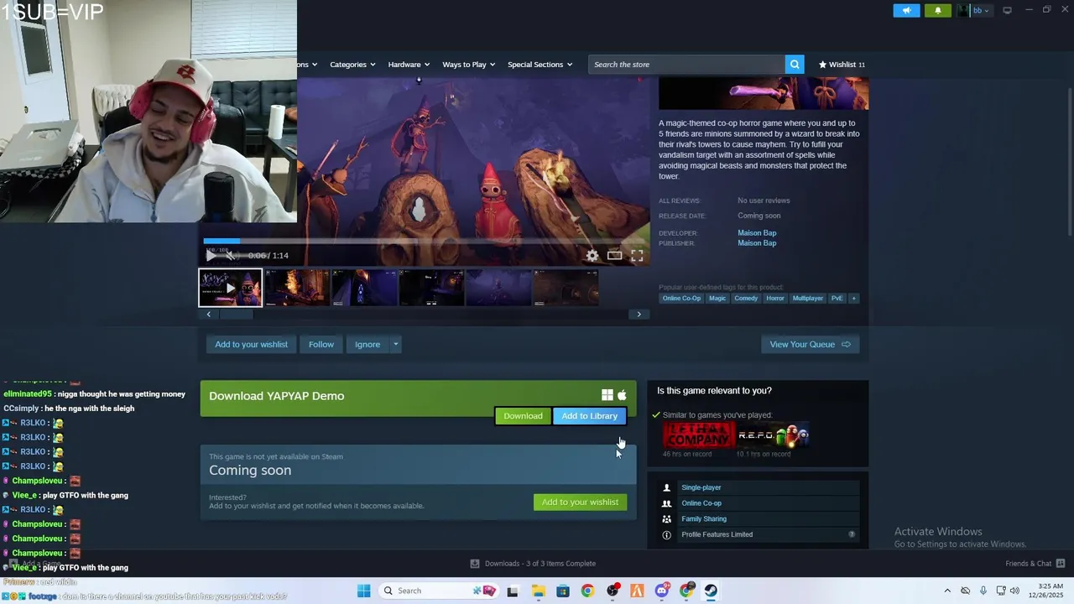Open the Maison Bap publisher link
This screenshot has width=1074, height=604.
tap(757, 243)
